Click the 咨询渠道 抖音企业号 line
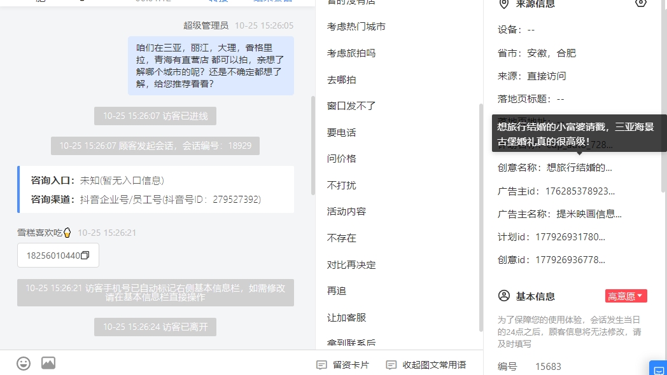 click(x=146, y=199)
